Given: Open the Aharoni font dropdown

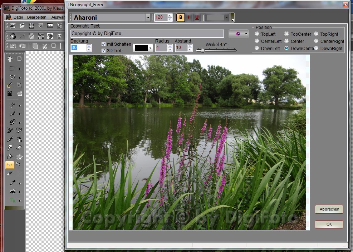Looking at the screenshot, I should (148, 18).
